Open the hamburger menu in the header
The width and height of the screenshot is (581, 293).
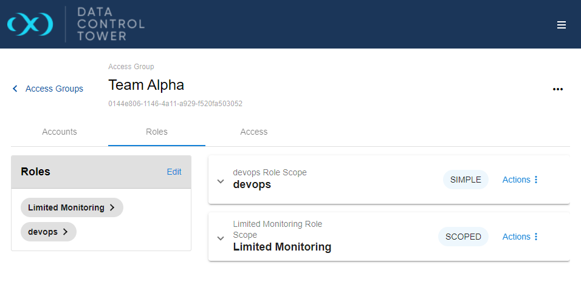pos(562,25)
